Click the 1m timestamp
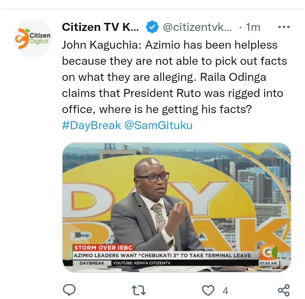The width and height of the screenshot is (305, 299). pos(253,27)
